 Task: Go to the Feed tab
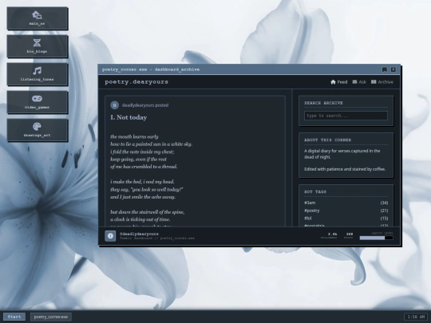click(339, 82)
